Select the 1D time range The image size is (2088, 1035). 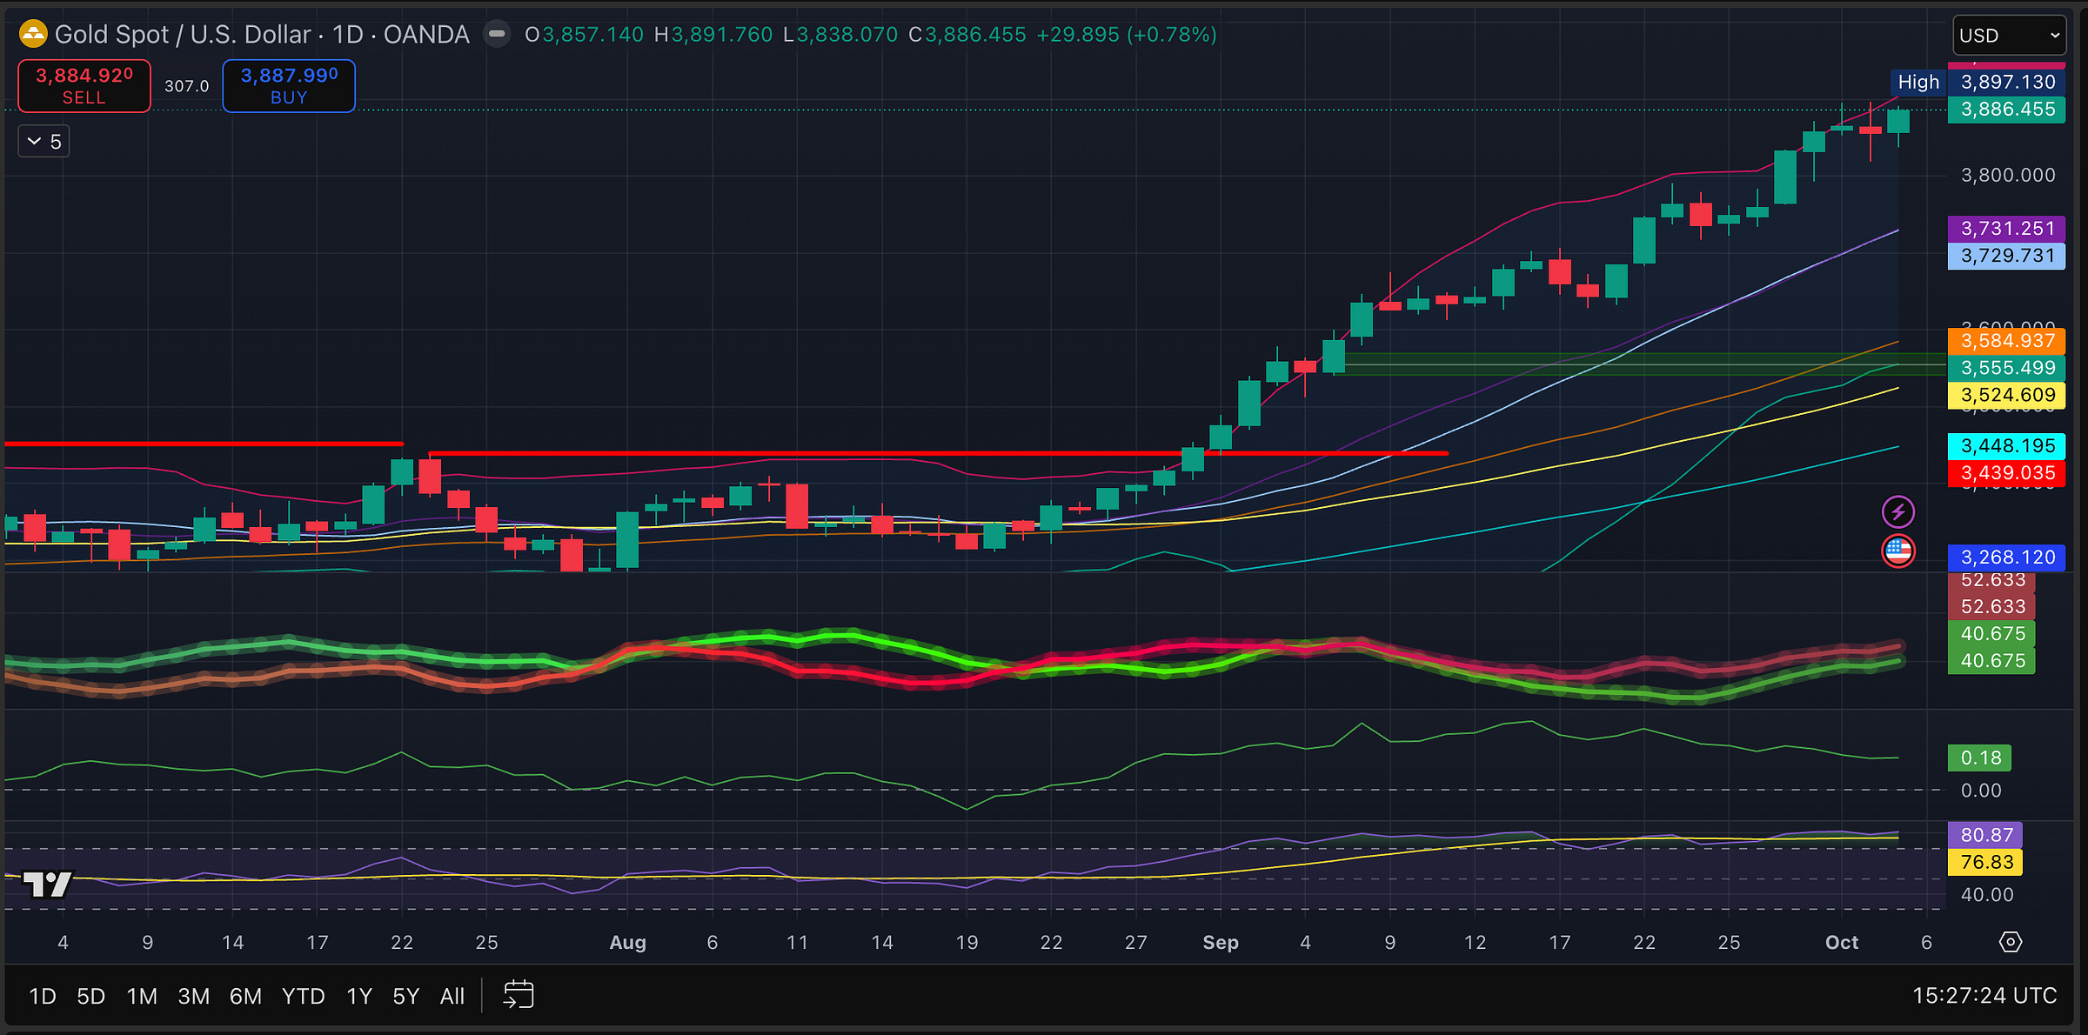pyautogui.click(x=43, y=996)
